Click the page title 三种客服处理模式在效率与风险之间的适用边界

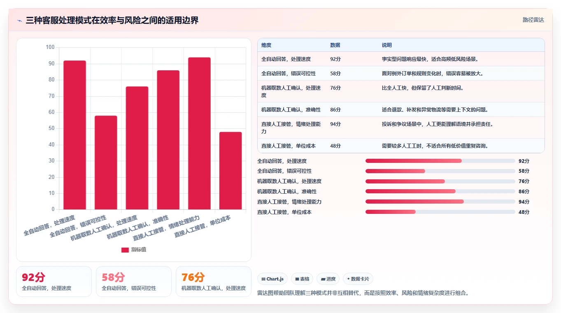click(x=112, y=20)
